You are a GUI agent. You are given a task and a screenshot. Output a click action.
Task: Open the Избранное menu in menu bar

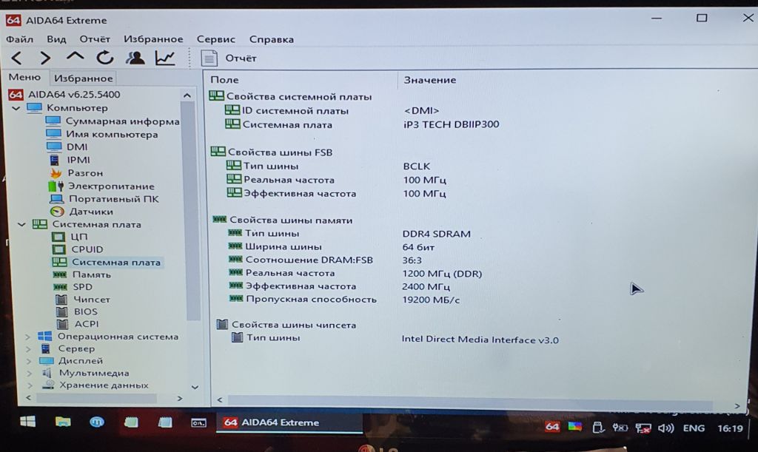click(153, 39)
